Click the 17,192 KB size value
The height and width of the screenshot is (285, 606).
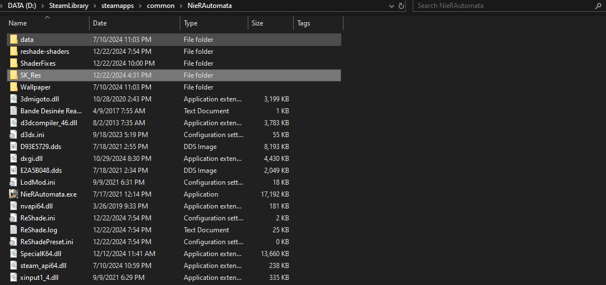point(275,194)
